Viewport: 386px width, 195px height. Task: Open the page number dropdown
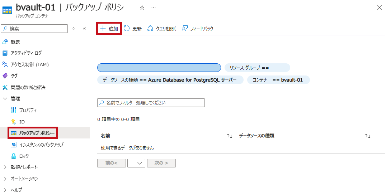coord(136,163)
